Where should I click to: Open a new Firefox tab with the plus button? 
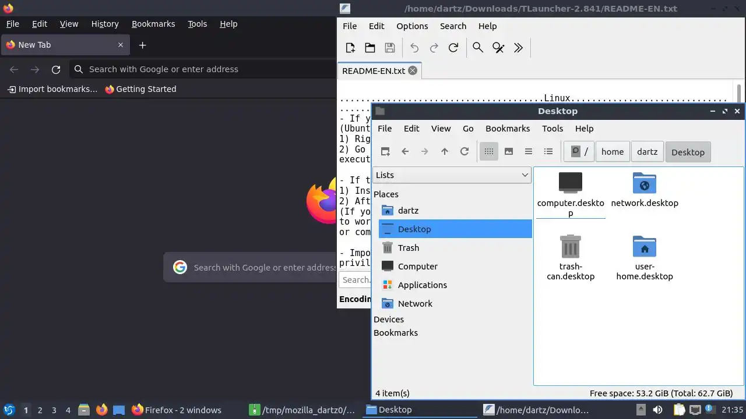click(x=142, y=45)
